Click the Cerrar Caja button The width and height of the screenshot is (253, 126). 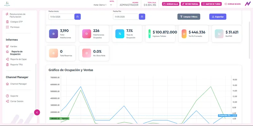170,4
